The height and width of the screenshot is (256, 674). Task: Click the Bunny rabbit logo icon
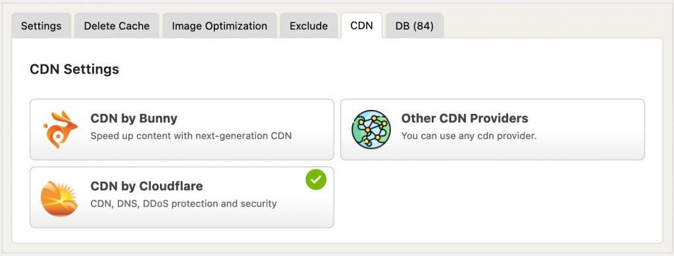(x=60, y=129)
